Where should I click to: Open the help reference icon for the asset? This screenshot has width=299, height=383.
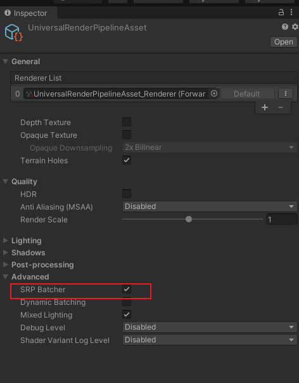click(x=285, y=27)
